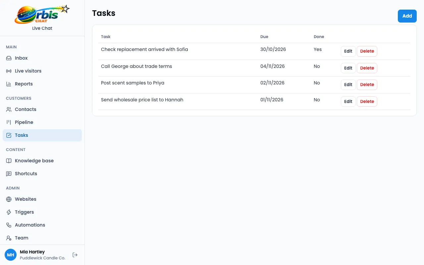This screenshot has width=424, height=265.
Task: Click the Tasks page heading
Action: (x=104, y=13)
